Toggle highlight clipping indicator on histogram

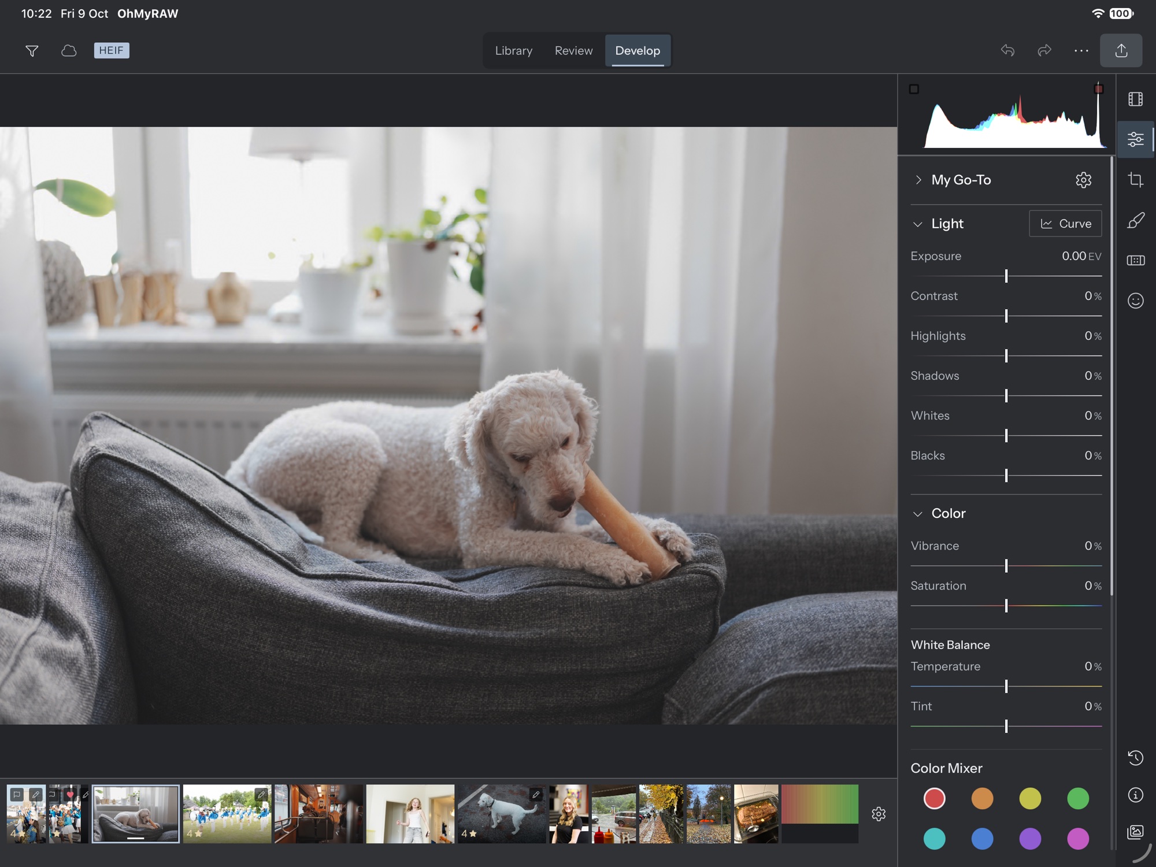(x=1099, y=89)
